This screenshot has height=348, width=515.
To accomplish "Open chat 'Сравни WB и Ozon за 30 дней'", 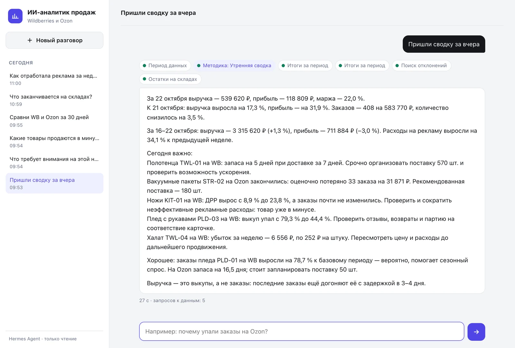I will [54, 121].
